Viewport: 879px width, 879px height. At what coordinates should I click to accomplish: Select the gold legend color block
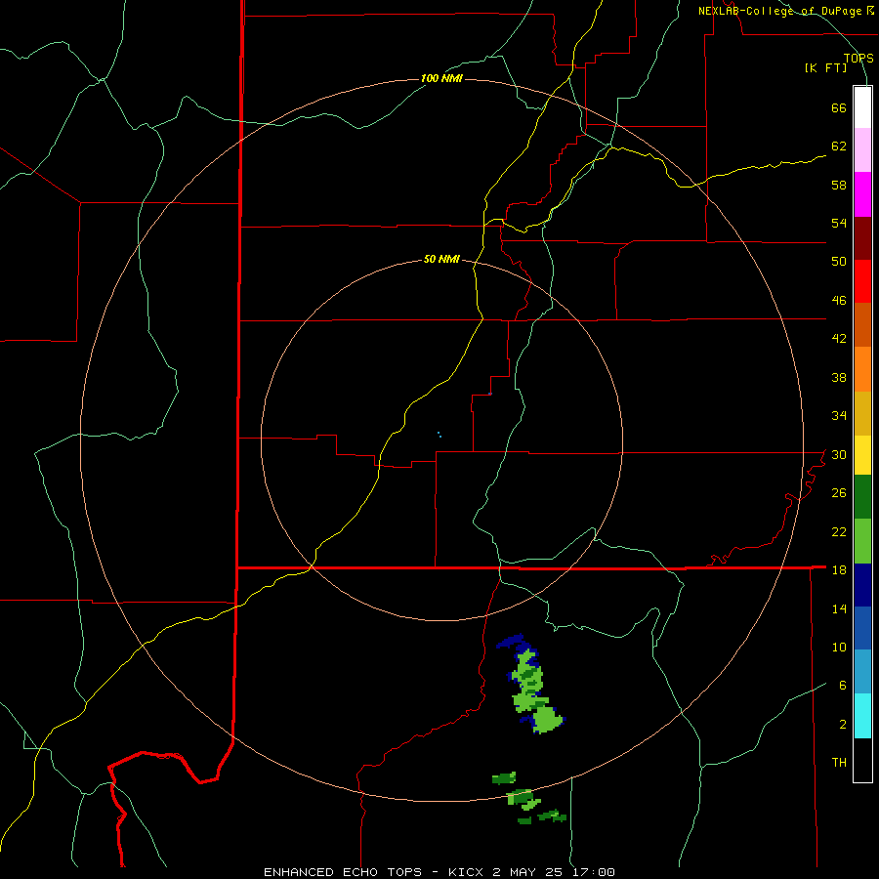862,414
